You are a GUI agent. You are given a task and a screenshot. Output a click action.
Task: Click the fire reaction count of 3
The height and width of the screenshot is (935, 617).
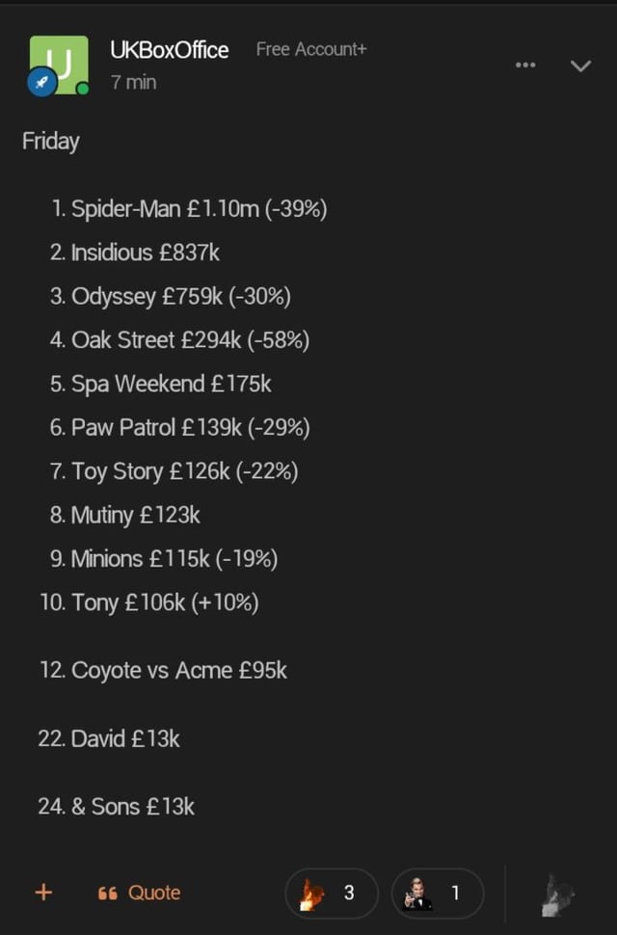(x=349, y=893)
